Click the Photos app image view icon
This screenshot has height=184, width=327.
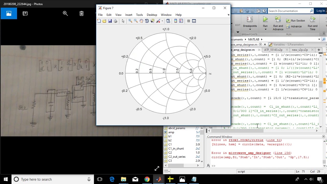(9, 14)
